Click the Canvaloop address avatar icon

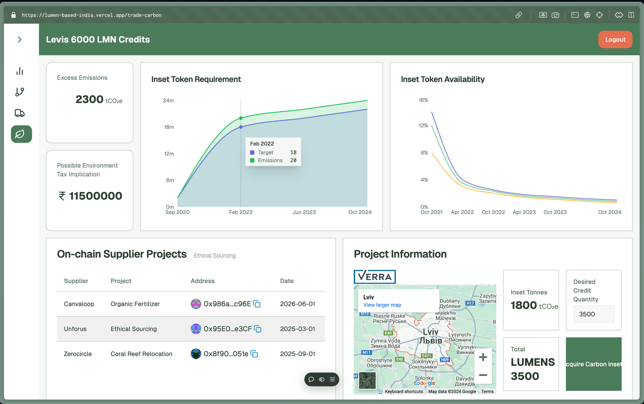[196, 304]
